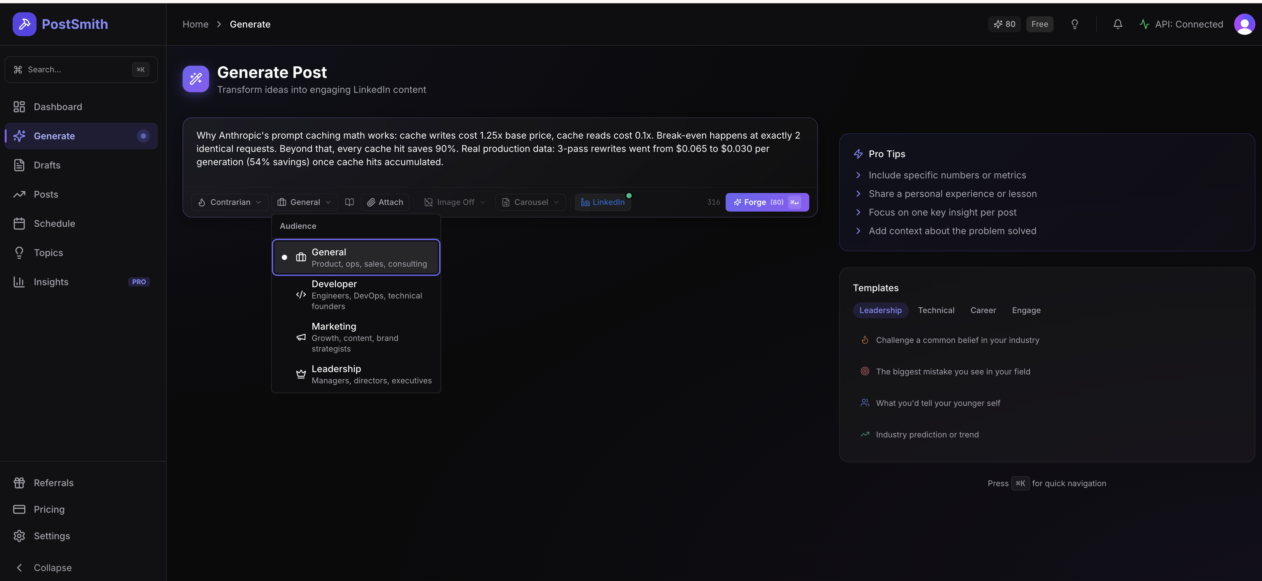The height and width of the screenshot is (581, 1262).
Task: Open the Image Off dropdown
Action: coord(454,202)
